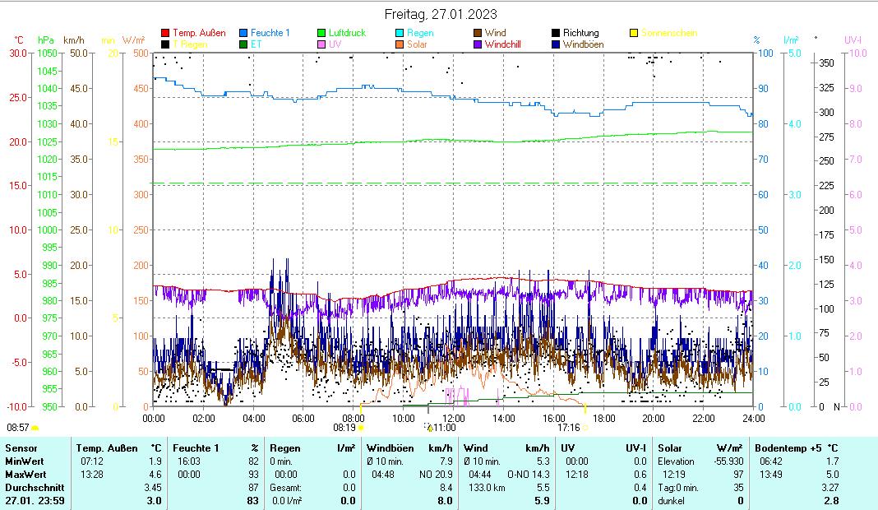Click the sunset time label 17:16

click(568, 428)
